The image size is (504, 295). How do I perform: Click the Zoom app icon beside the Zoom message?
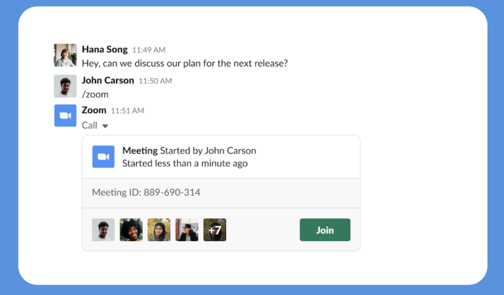[65, 116]
